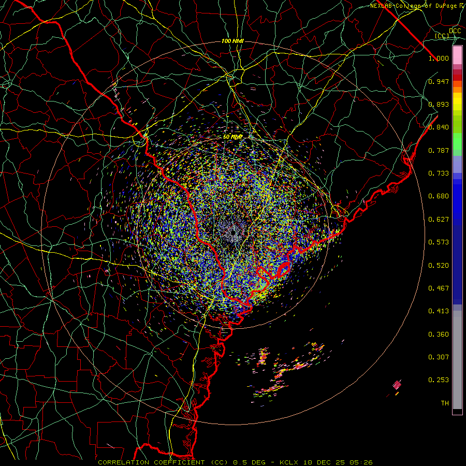Screen dimensions: 466x466
Task: Click the light pink top segment of the color bar
Action: tap(457, 55)
